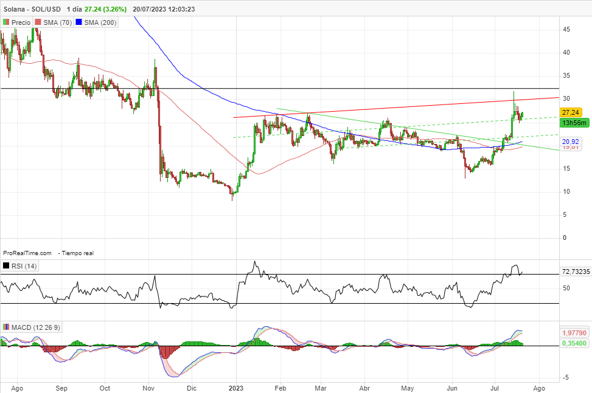This screenshot has width=592, height=393.
Task: Open the RSI (14) indicator label
Action: tap(24, 266)
